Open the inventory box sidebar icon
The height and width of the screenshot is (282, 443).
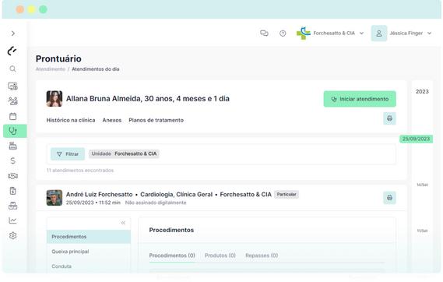[x=12, y=206]
